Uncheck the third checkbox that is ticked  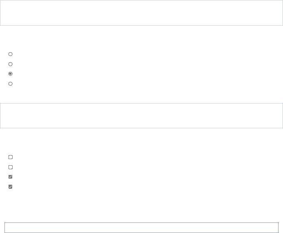[11, 177]
